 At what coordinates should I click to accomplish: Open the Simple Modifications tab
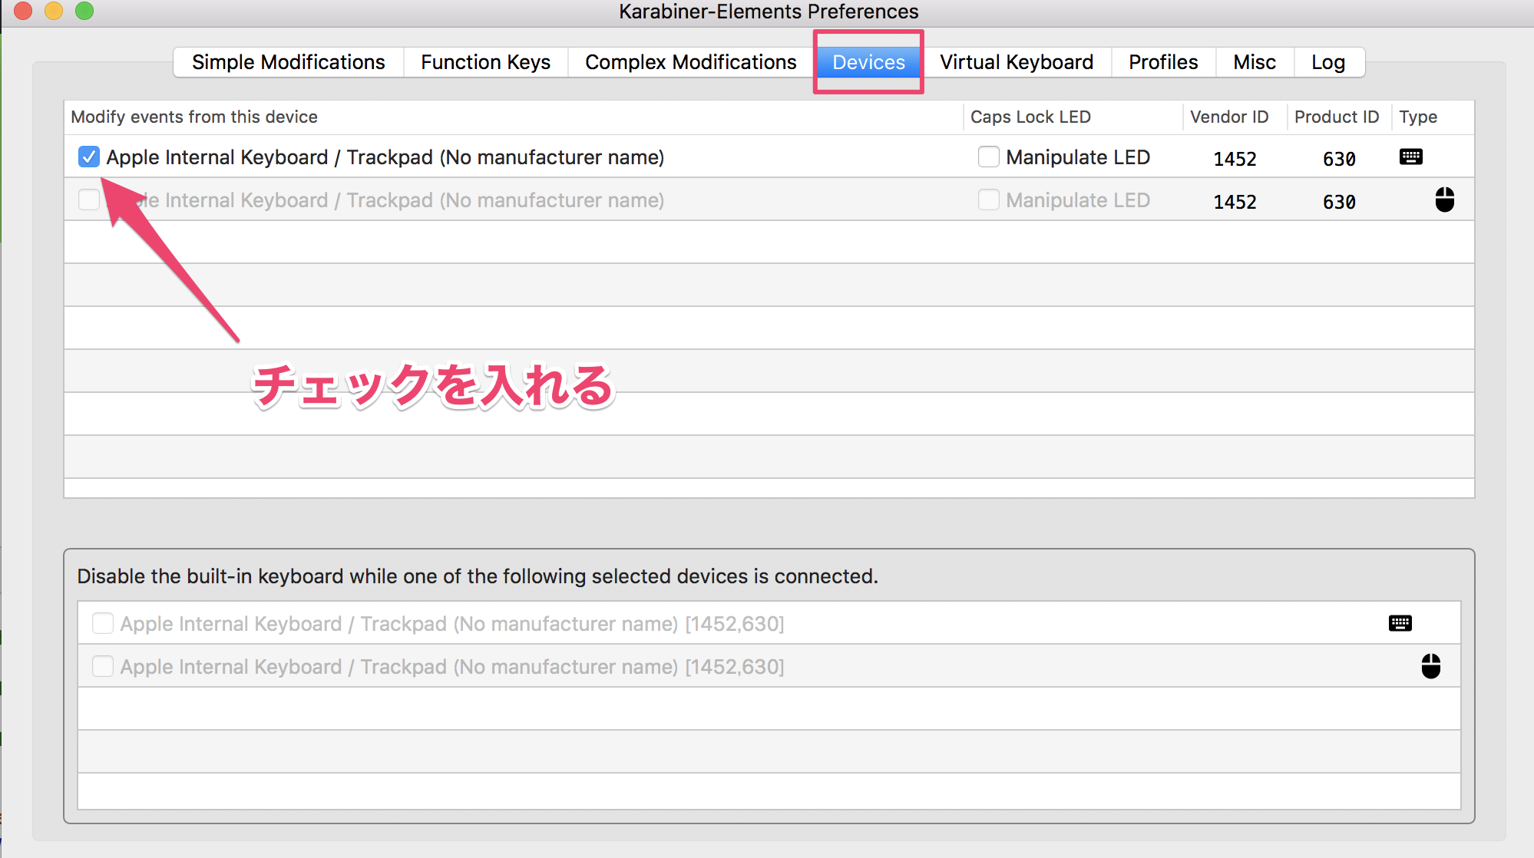click(288, 62)
